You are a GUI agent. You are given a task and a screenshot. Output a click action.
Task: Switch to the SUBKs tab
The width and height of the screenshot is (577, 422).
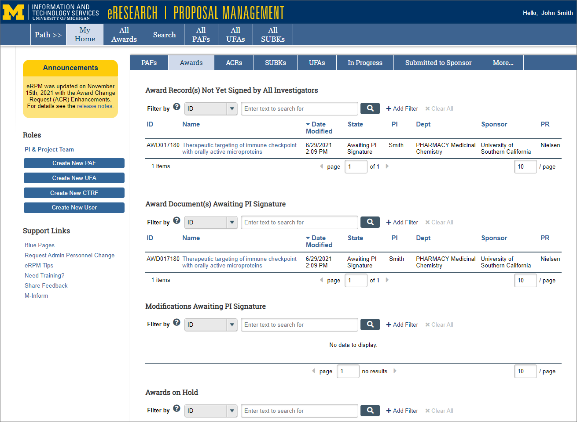pyautogui.click(x=276, y=63)
